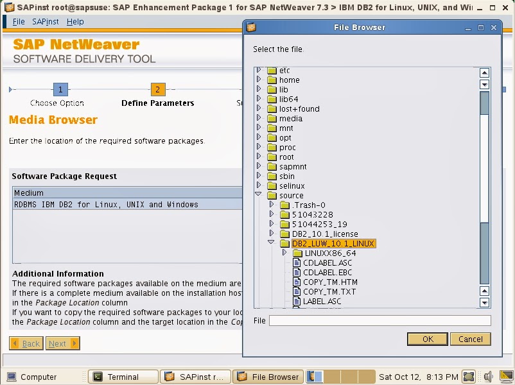Expand the home folder
The width and height of the screenshot is (515, 385).
coord(259,80)
